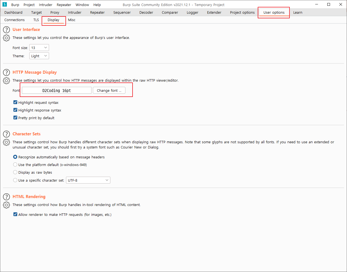This screenshot has width=347, height=272.
Task: Toggle Highlight request syntax checkbox
Action: point(15,102)
